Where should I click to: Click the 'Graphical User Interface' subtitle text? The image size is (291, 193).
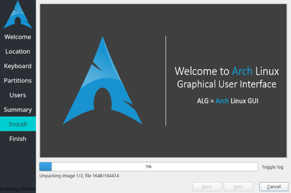226,84
